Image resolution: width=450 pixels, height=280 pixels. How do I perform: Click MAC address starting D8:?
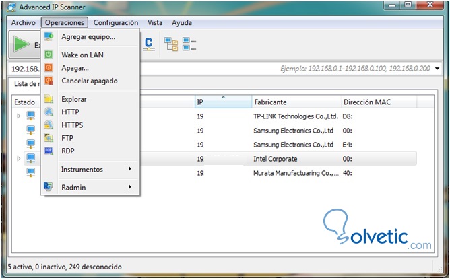point(348,116)
